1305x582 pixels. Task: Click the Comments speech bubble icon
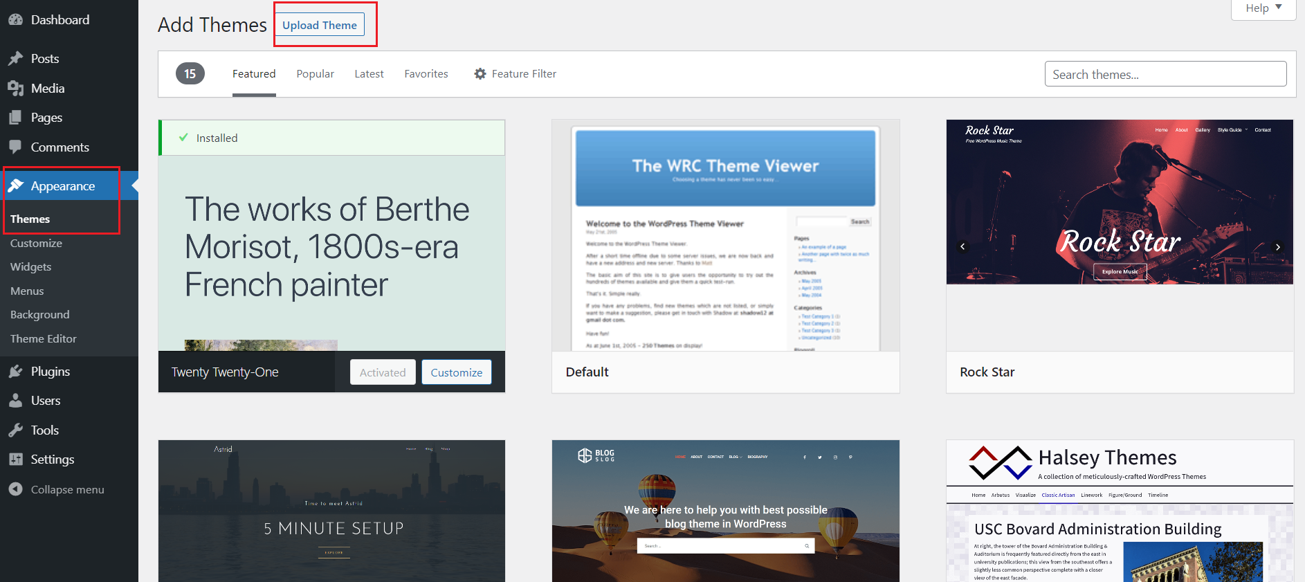(15, 147)
